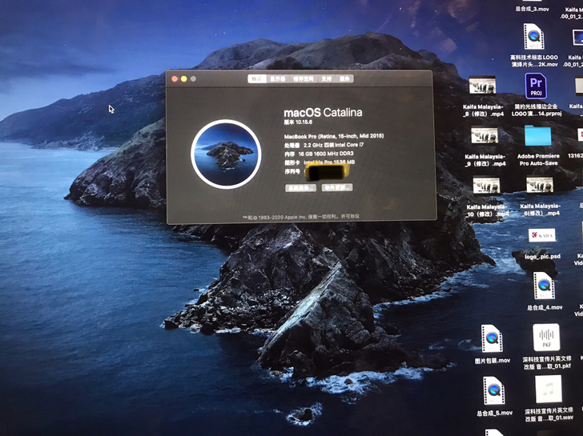Select Kaifa Malaysia-_9 mp4 video thumbnail
The width and height of the screenshot is (583, 436).
[x=484, y=136]
